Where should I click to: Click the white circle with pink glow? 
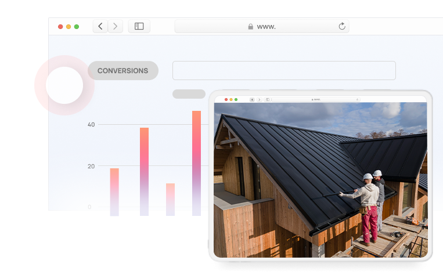click(x=64, y=85)
